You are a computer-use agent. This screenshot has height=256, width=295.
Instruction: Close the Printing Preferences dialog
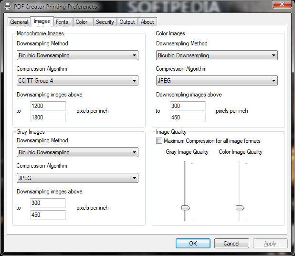tap(282, 4)
